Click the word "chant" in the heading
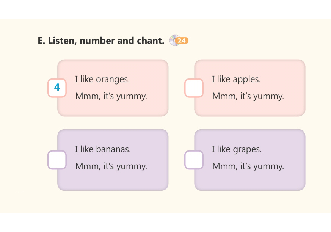The image size is (331, 232). [x=151, y=41]
